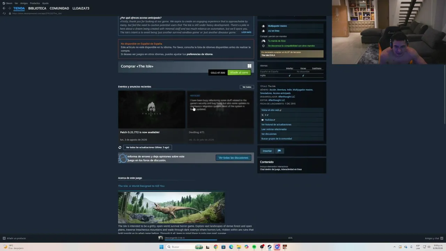Open 'preferencias de idioma' link
The height and width of the screenshot is (251, 446).
tap(200, 54)
